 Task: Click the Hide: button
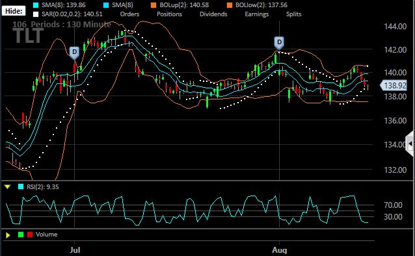[14, 11]
